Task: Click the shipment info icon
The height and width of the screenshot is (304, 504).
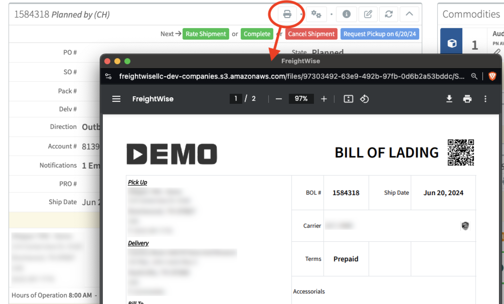Action: pyautogui.click(x=346, y=14)
